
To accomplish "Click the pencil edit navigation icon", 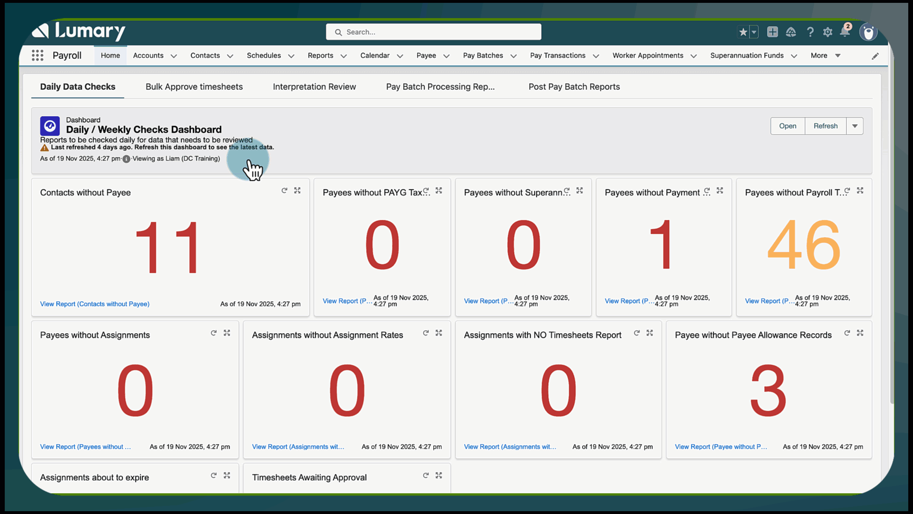I will point(875,56).
